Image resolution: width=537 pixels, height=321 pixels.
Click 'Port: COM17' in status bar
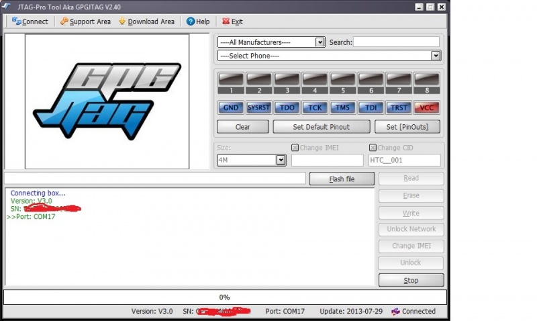(285, 312)
